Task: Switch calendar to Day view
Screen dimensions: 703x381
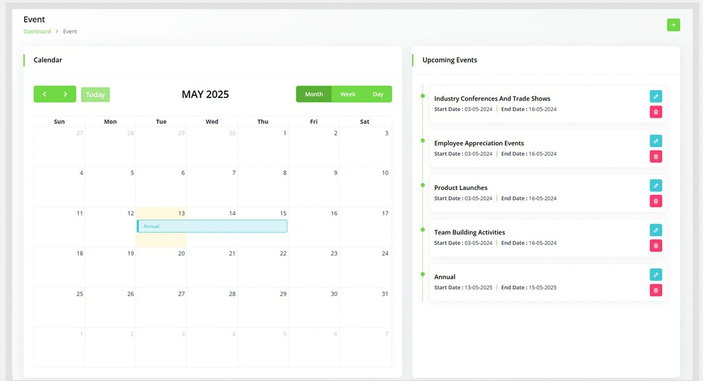Action: click(378, 94)
